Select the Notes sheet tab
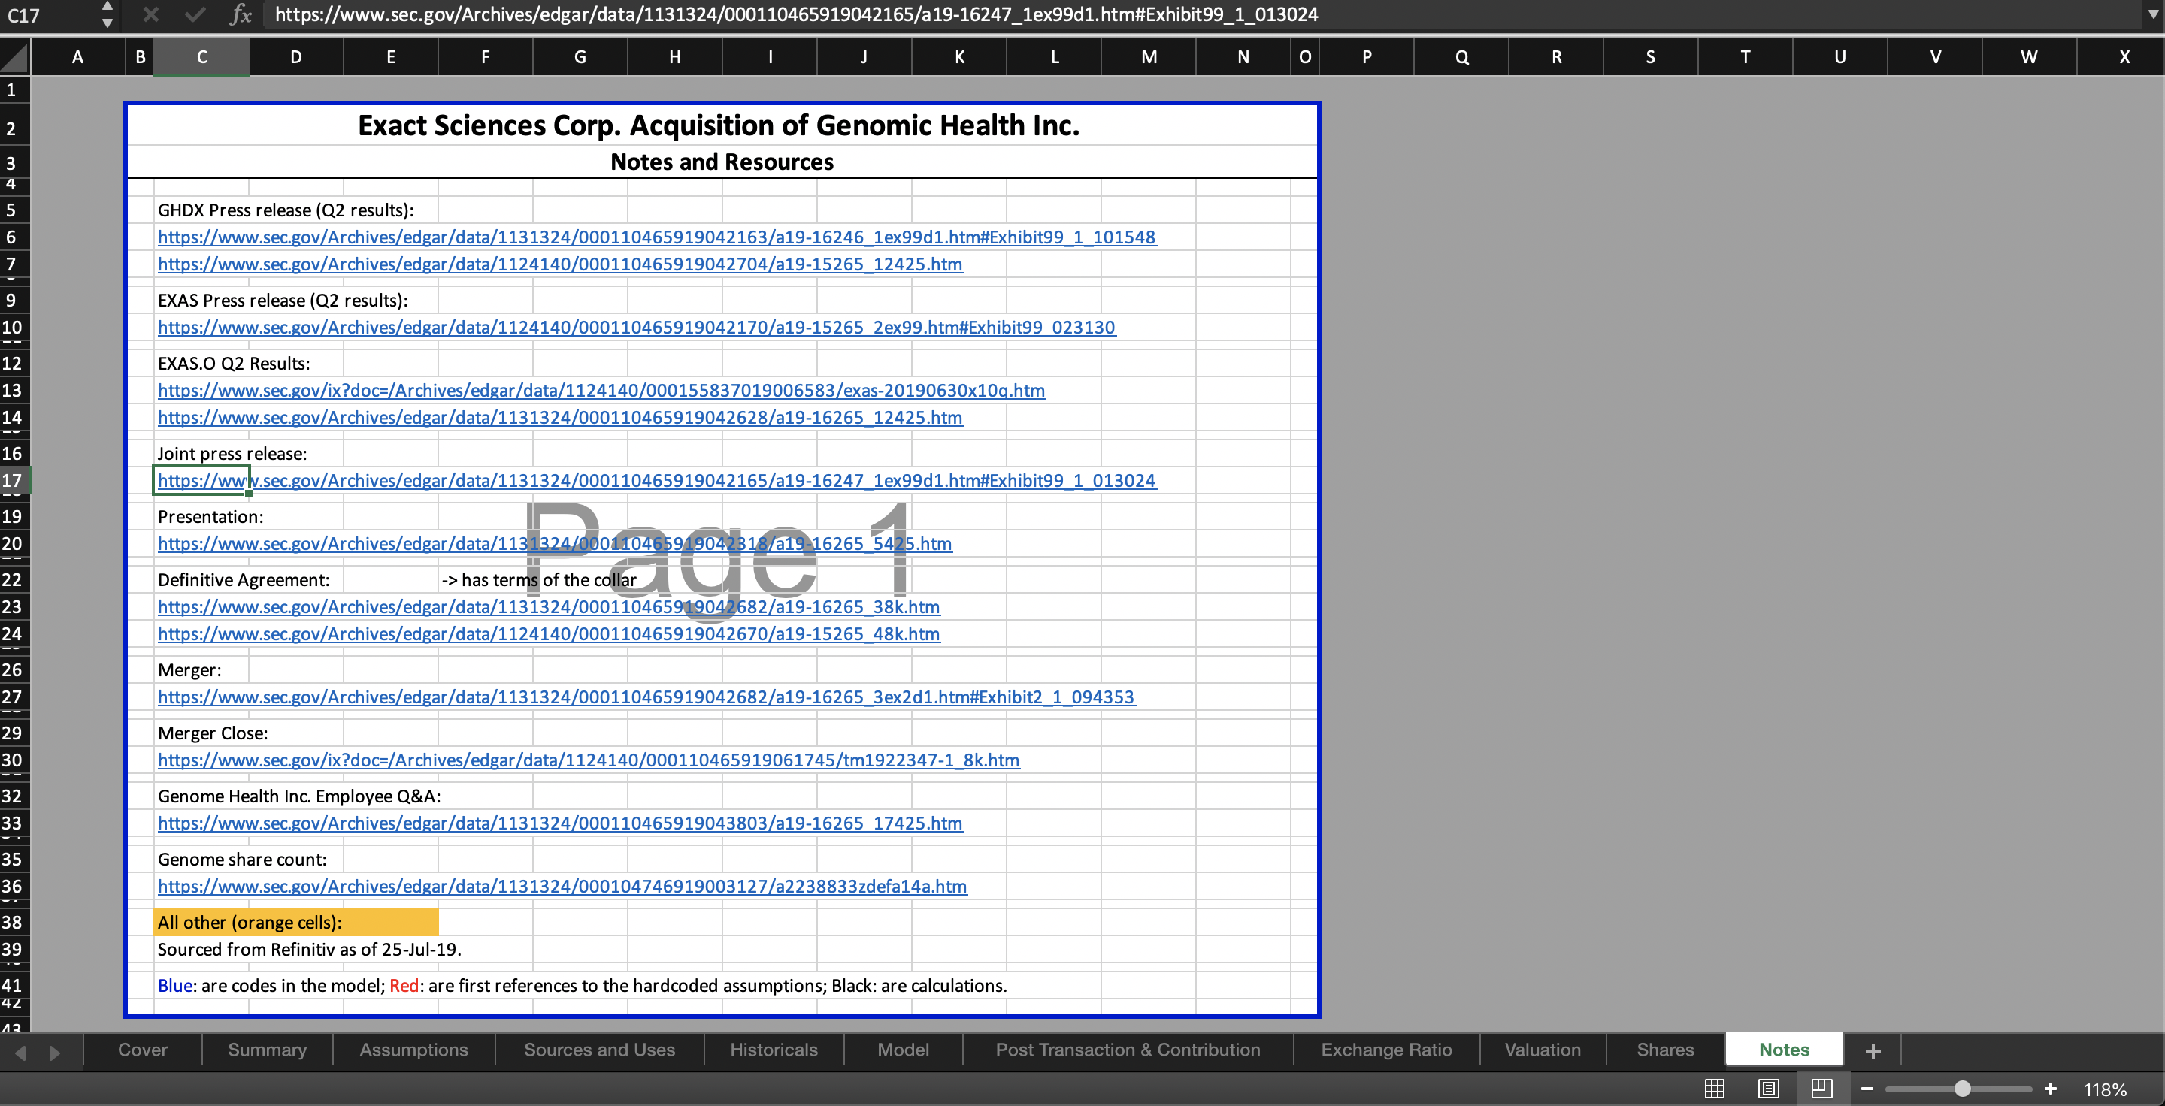 (1785, 1050)
